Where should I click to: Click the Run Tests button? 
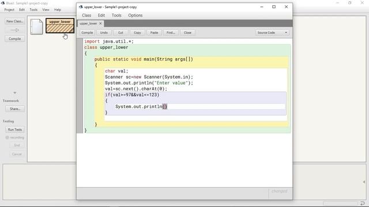[15, 129]
